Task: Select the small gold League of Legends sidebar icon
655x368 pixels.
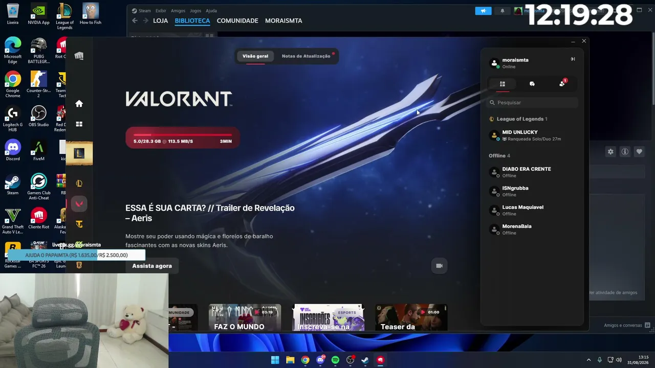Action: [x=79, y=183]
